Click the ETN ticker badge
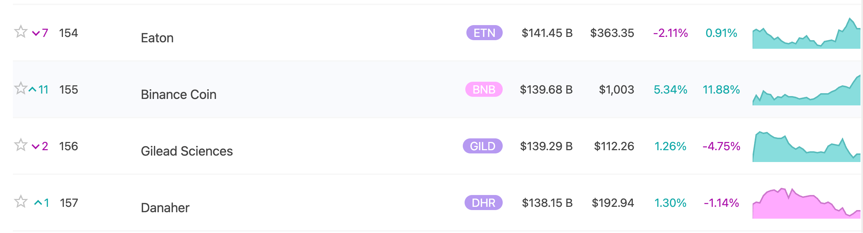The width and height of the screenshot is (863, 233). pos(484,33)
